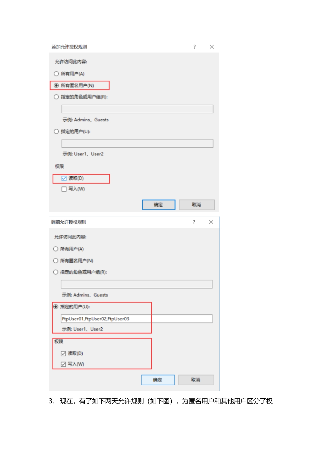Select 所有匿名用户(N) radio in the edit dialog
Viewport: 321px width, 454px height.
[55, 261]
